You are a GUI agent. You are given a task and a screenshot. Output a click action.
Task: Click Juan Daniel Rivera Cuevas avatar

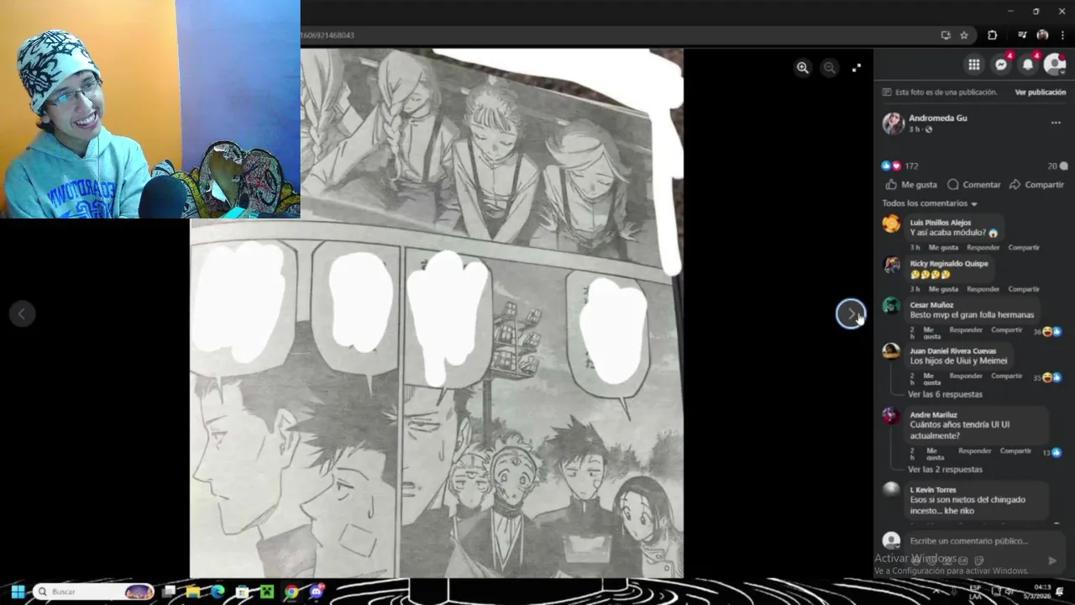coord(891,350)
